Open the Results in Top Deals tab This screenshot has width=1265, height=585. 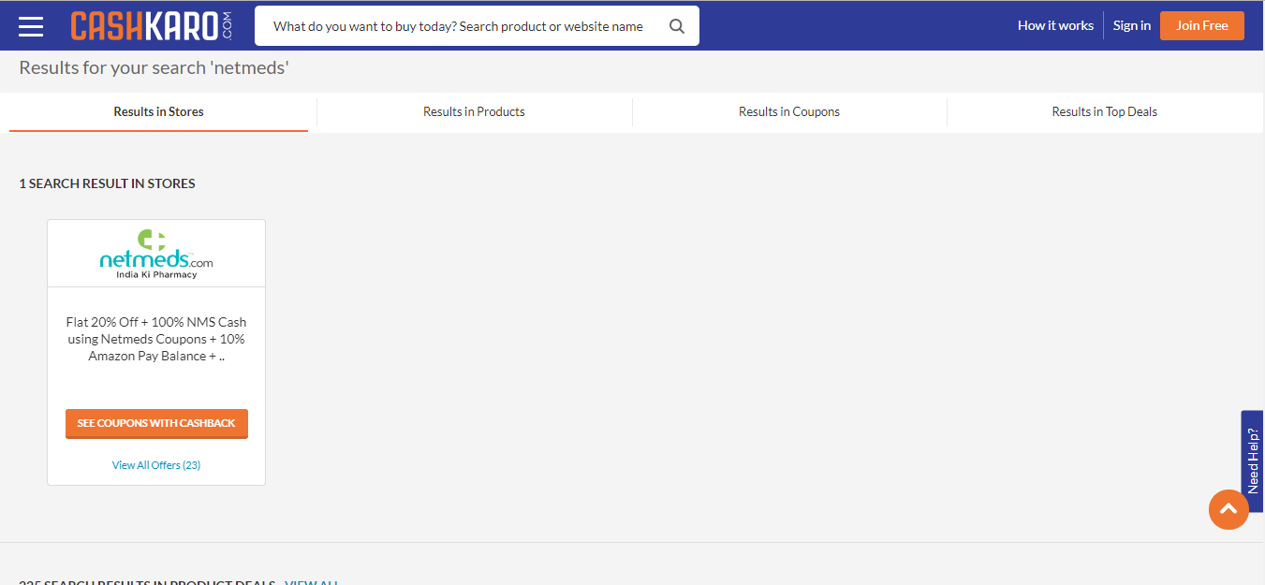[x=1104, y=111]
